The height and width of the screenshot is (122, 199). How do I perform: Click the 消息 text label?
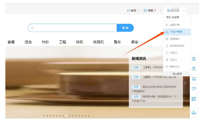click(150, 10)
